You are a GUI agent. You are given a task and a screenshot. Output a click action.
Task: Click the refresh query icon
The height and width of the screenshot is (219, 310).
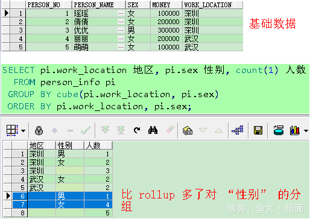137,130
